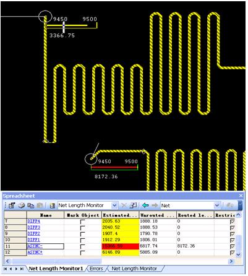Image resolution: width=248 pixels, height=276 pixels.
Task: Toggle Restrict checkbox in DIFF2 row
Action: coord(232,234)
